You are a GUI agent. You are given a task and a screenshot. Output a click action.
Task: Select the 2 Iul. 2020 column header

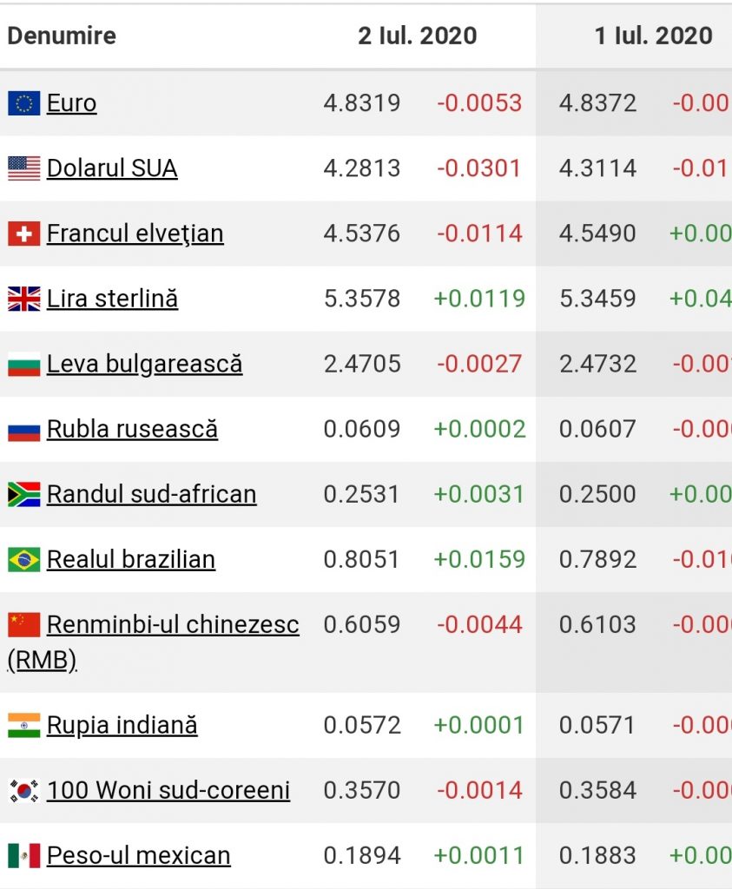tap(418, 36)
